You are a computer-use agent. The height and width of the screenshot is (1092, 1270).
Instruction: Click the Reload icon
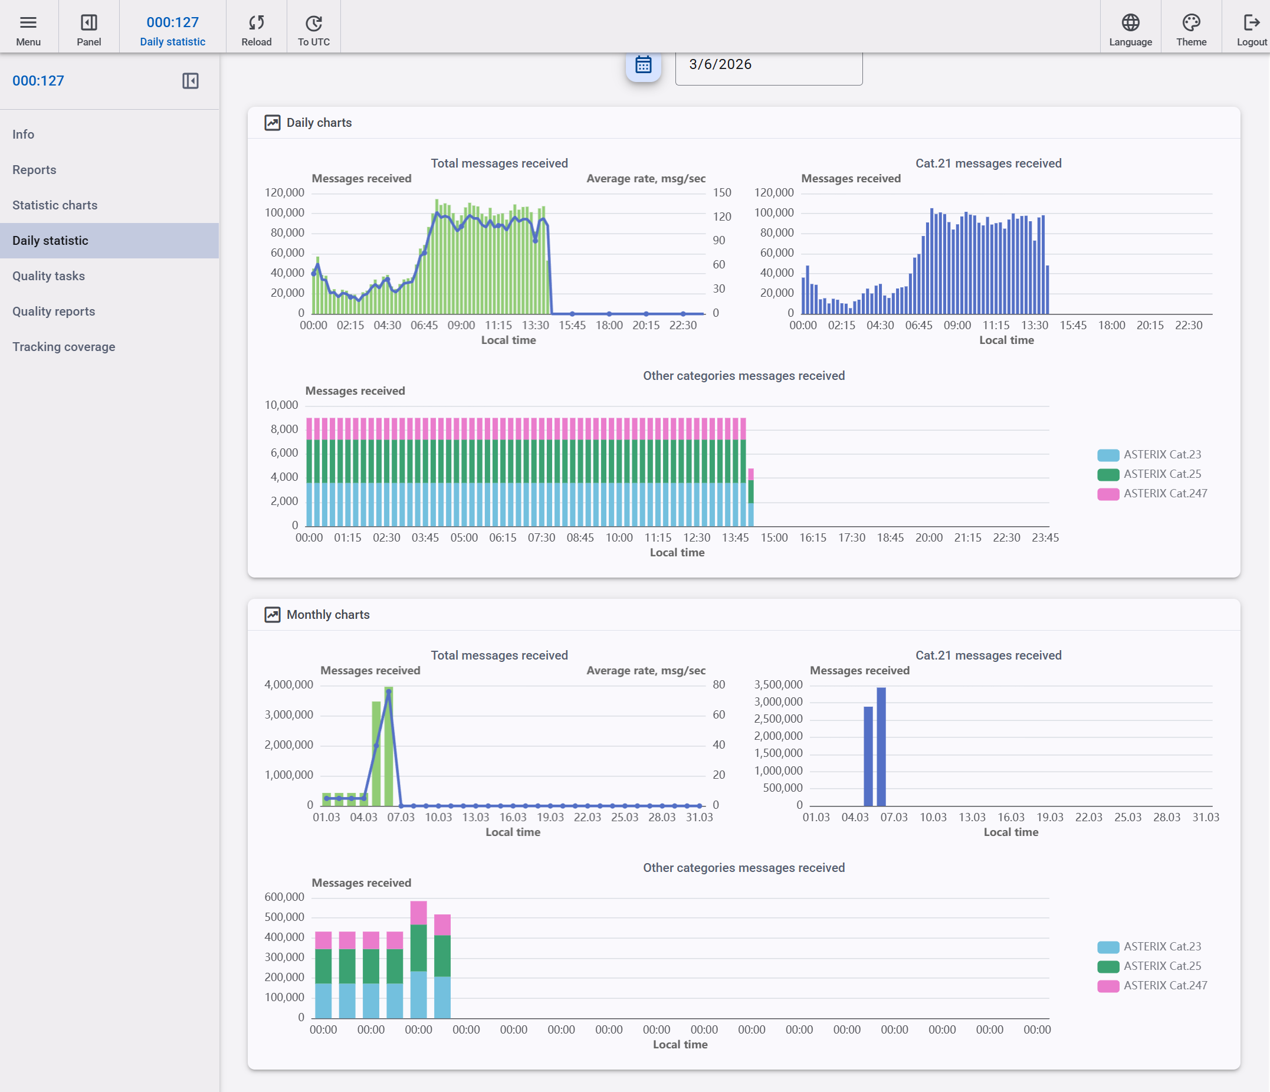click(256, 23)
